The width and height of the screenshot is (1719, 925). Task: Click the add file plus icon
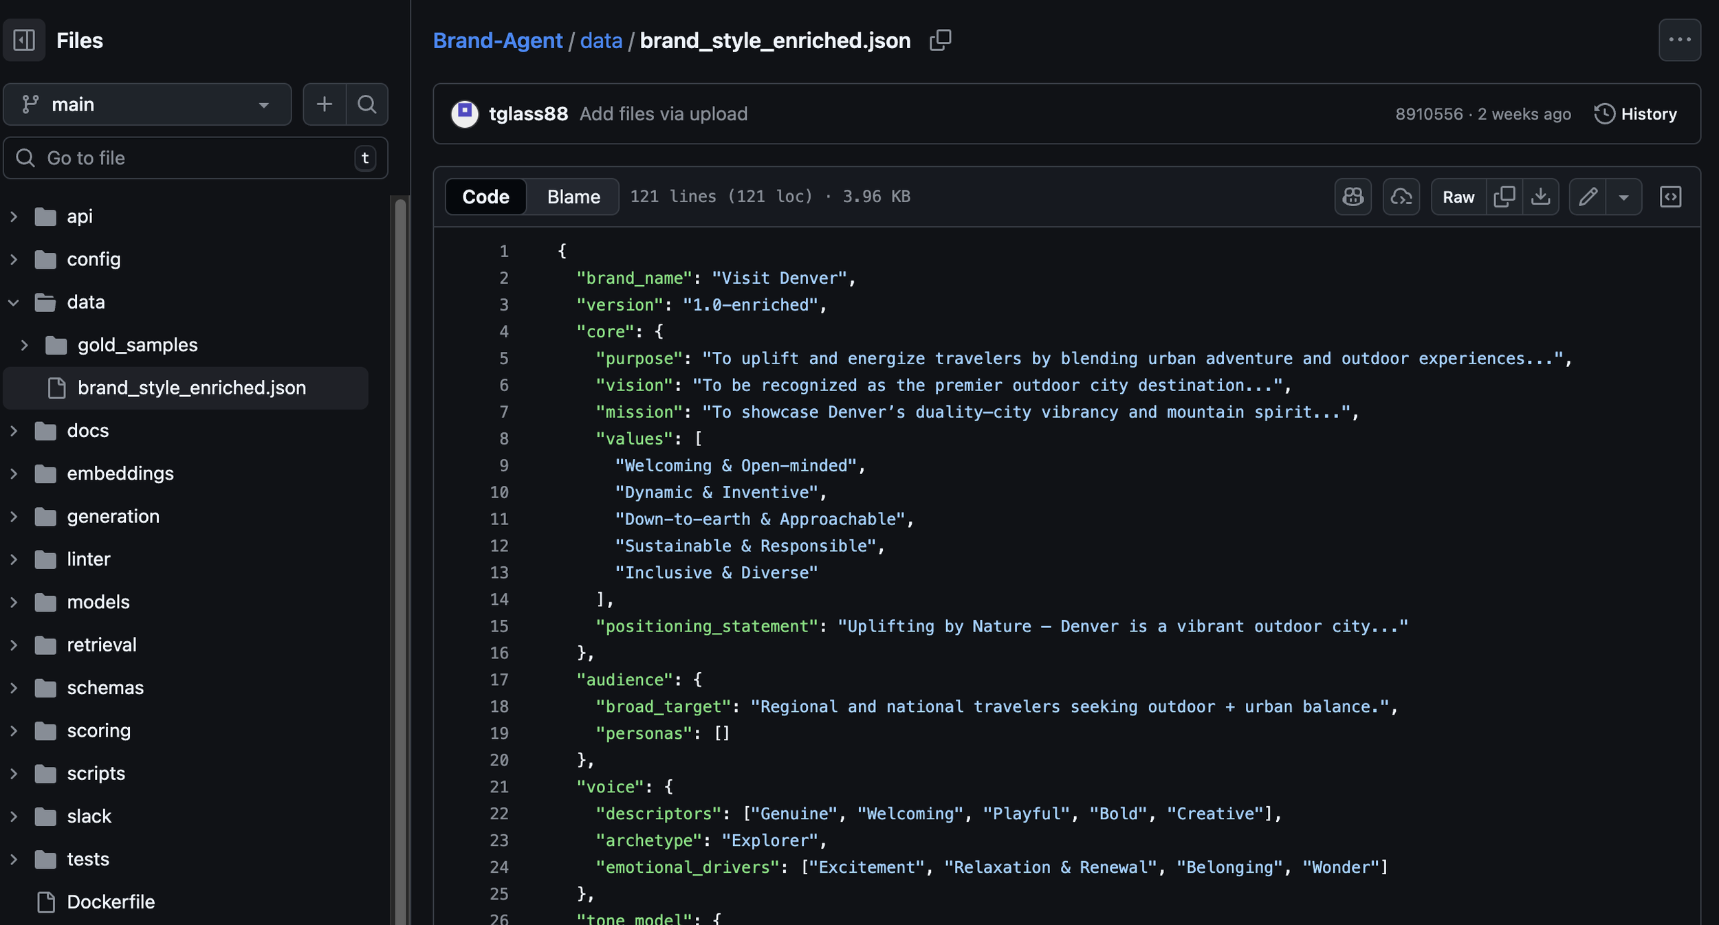[325, 104]
